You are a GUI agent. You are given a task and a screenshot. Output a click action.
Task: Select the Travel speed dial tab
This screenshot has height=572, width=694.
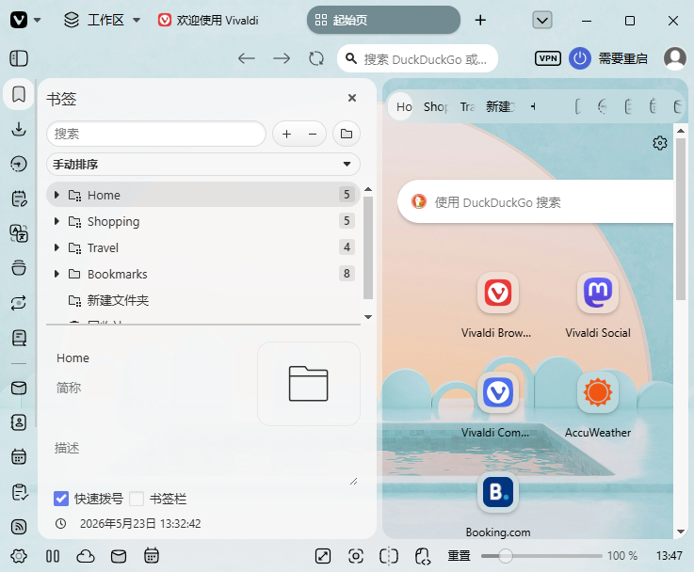[x=467, y=106]
